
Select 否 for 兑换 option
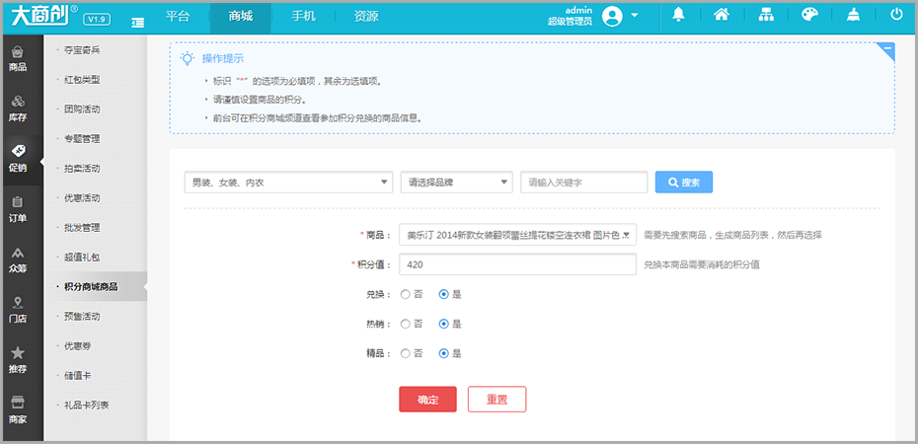(405, 294)
